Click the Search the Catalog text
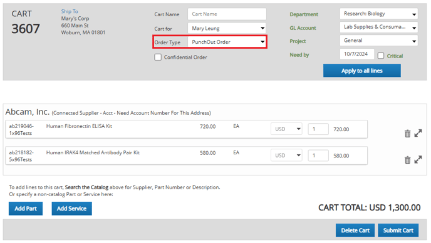 [86, 187]
